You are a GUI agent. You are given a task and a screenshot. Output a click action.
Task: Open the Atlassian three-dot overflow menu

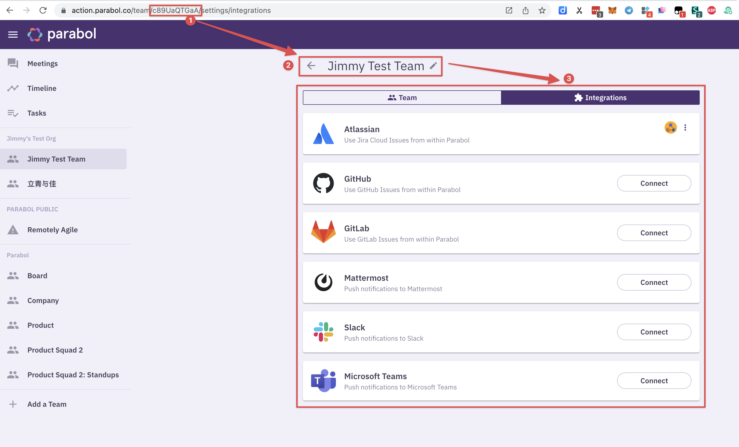click(x=685, y=127)
